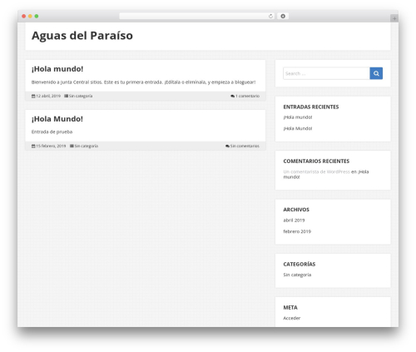The image size is (416, 352).
Task: Open the ¡Hola Mundo! post with Entrada de prueba
Action: [x=57, y=119]
